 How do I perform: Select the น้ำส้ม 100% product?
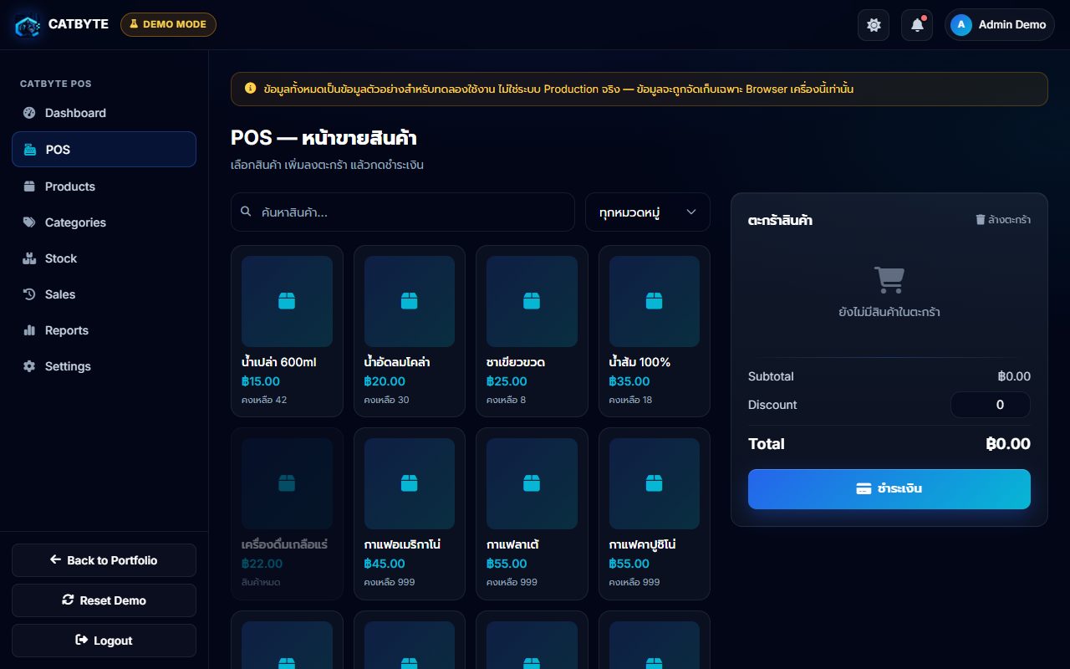click(655, 331)
